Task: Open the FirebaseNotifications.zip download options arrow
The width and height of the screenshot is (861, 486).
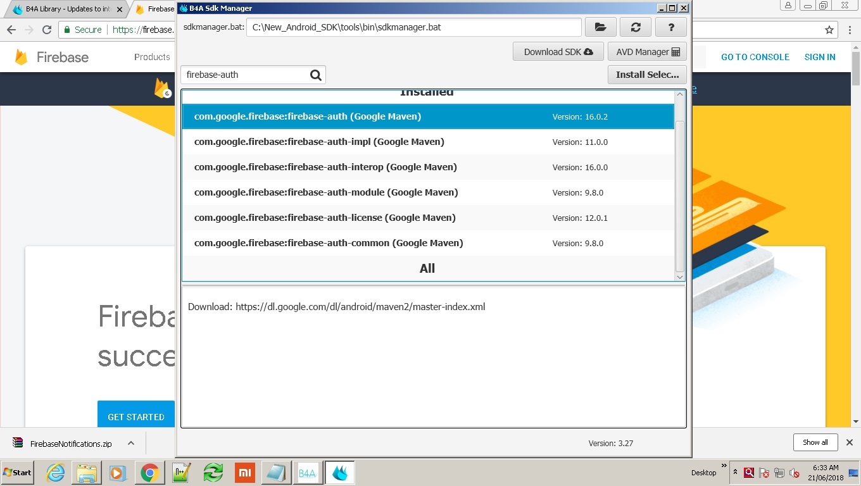Action: 131,443
